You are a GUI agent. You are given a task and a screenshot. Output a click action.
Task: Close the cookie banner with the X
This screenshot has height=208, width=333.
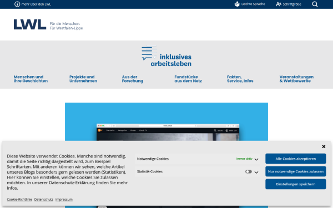(x=324, y=146)
